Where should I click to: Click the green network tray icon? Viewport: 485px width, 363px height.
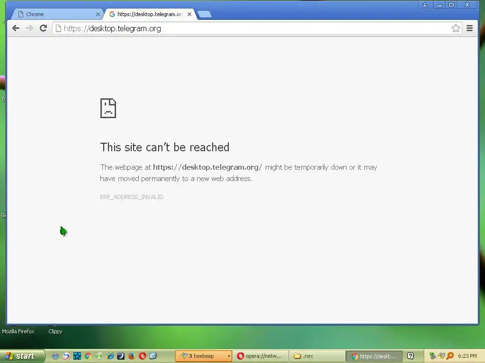pos(433,356)
